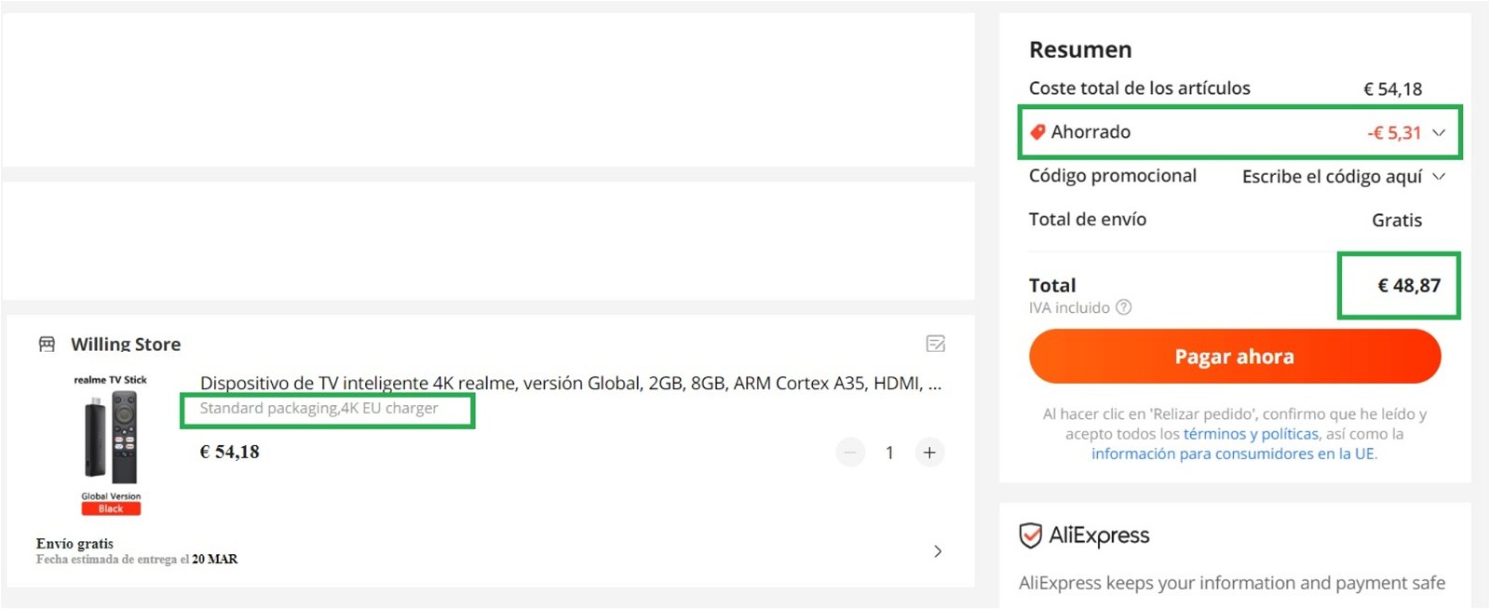Click the AliExpress shield logo

[x=1030, y=535]
